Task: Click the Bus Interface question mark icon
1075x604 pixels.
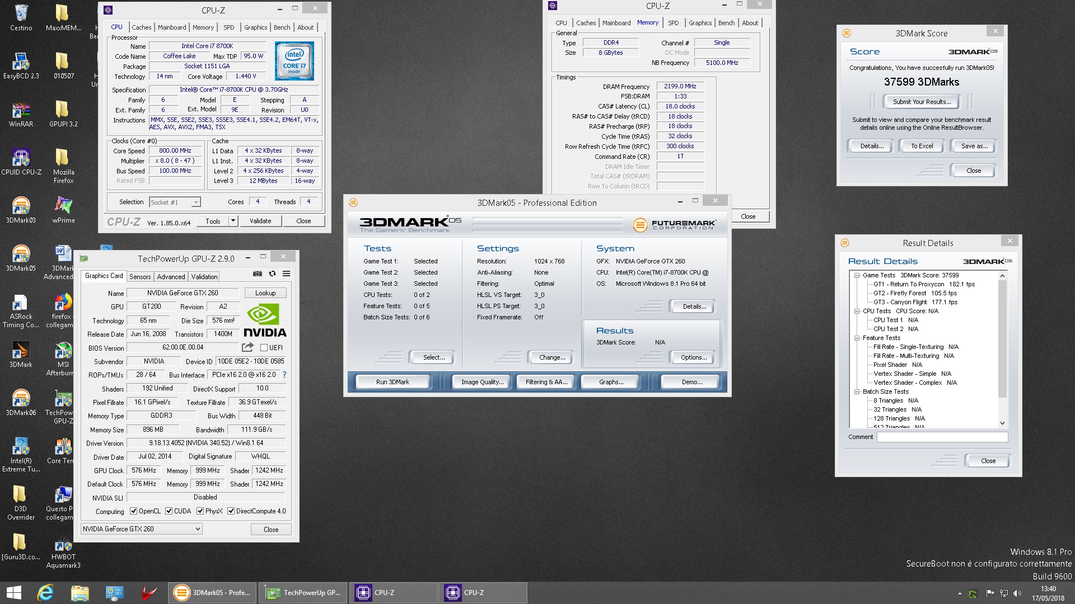Action: [284, 375]
